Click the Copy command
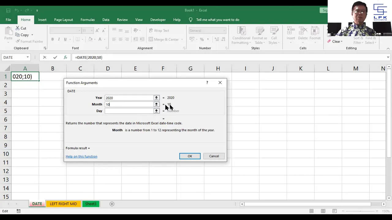 click(22, 35)
